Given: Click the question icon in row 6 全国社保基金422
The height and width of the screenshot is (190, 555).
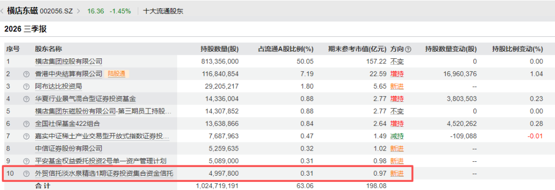Looking at the screenshot, I should [26, 124].
